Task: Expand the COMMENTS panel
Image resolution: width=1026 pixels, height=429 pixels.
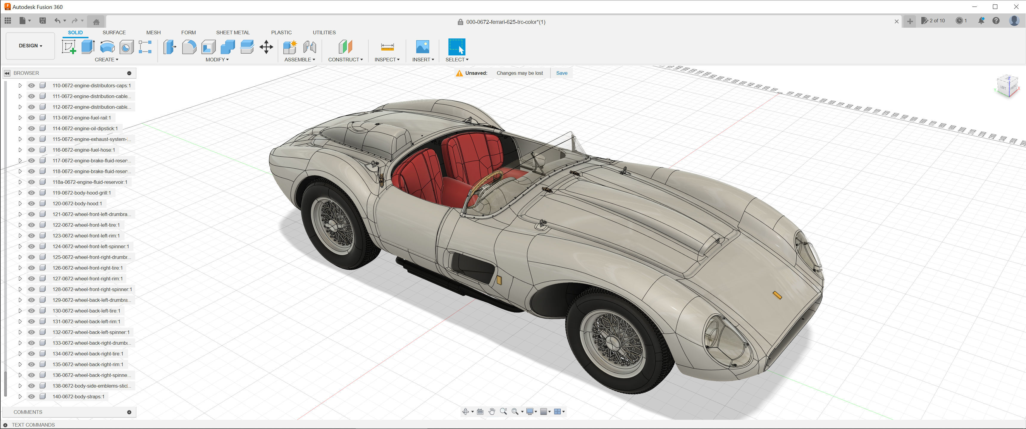Action: click(x=129, y=412)
